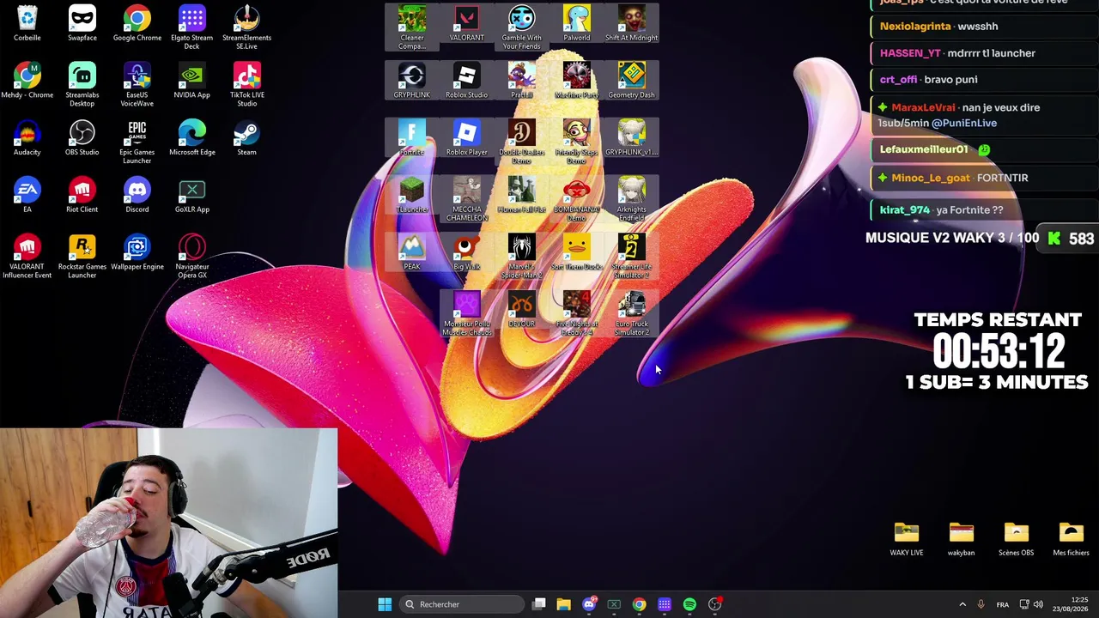Select the TLauncher Minecraft shortcut

point(412,196)
